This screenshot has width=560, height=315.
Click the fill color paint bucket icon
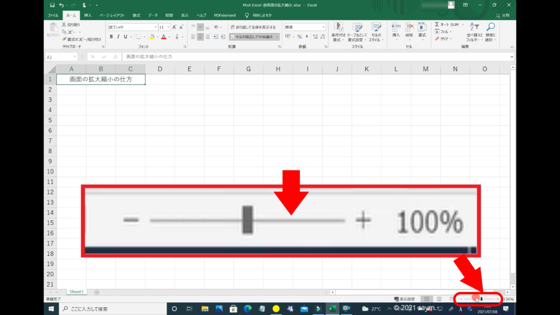(151, 37)
